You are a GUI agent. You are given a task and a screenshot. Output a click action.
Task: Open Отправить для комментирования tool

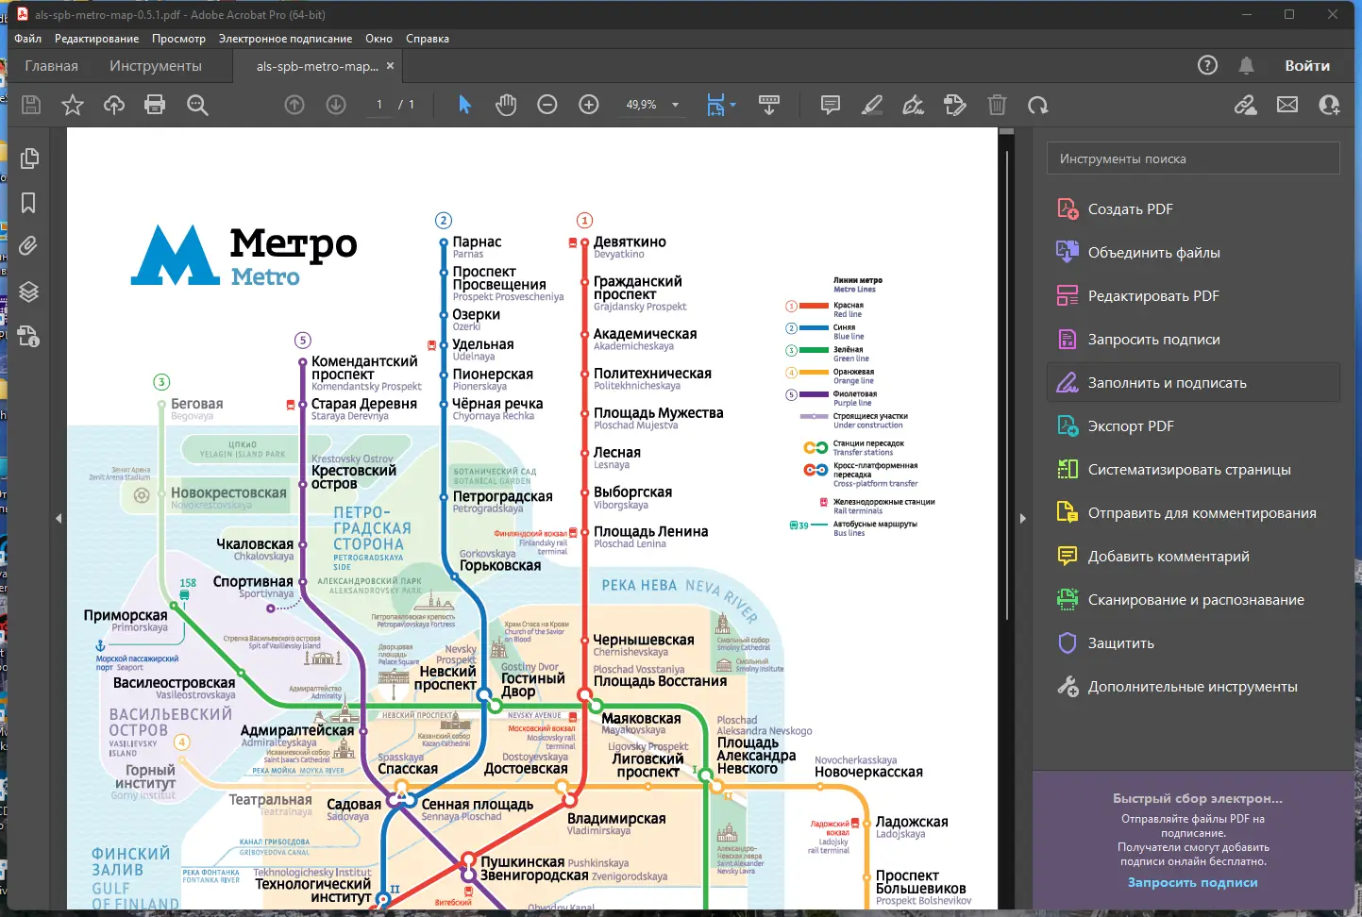pos(1193,513)
